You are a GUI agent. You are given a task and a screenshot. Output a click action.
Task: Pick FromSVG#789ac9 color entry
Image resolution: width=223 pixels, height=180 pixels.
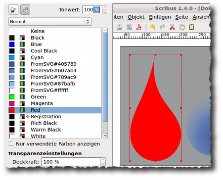click(x=55, y=77)
